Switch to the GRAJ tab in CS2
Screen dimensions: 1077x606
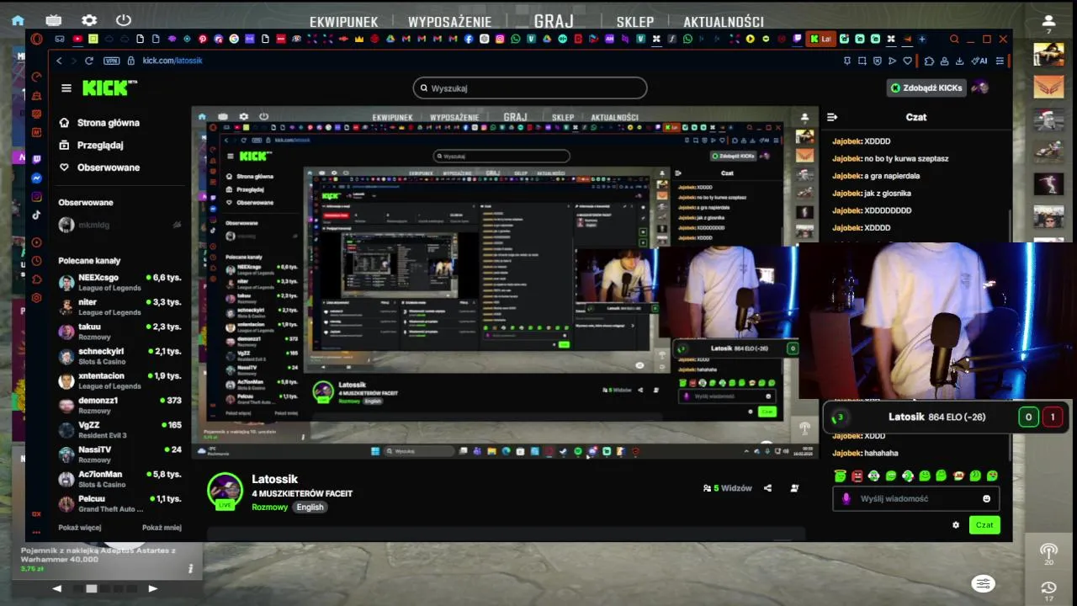(554, 21)
